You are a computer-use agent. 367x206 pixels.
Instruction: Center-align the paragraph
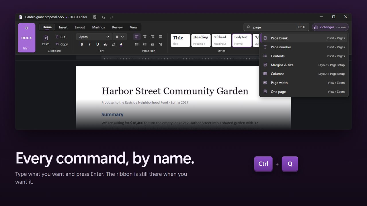pos(145,37)
